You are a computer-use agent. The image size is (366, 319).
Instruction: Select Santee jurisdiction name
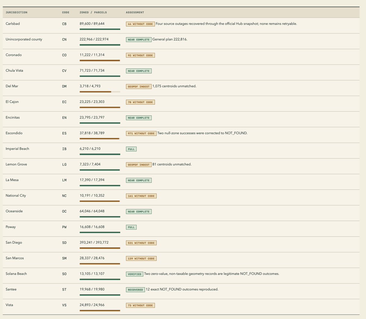(x=11, y=289)
